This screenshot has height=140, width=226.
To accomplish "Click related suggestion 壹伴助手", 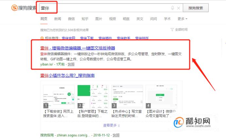I will click(x=123, y=38).
